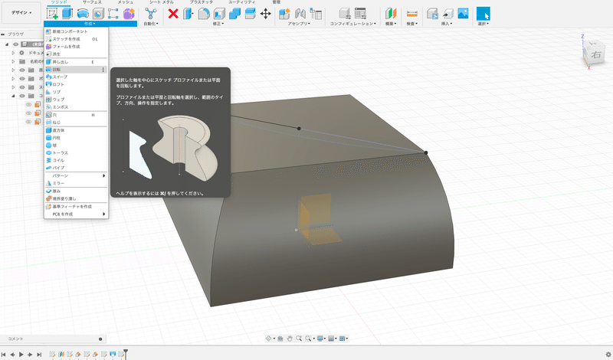The image size is (613, 360).
Task: Toggle visibility eye of the root component
Action: [x=15, y=44]
